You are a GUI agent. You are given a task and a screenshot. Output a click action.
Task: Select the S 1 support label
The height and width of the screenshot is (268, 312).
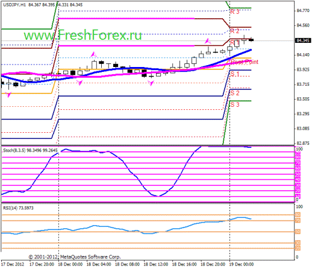click(235, 74)
